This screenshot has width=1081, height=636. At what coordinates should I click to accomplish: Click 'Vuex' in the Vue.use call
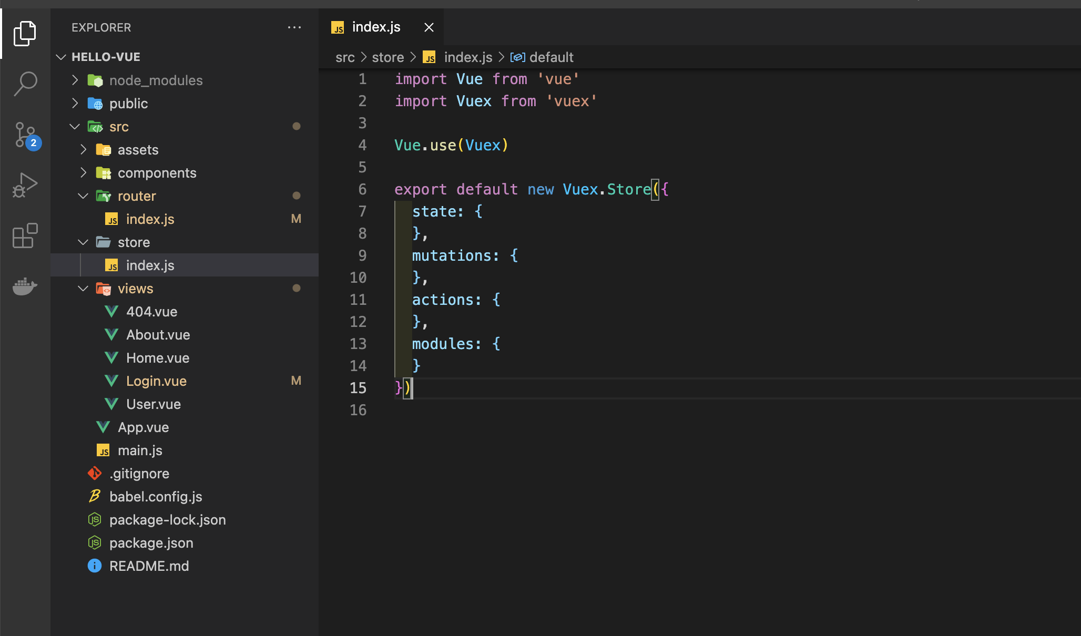click(x=483, y=145)
